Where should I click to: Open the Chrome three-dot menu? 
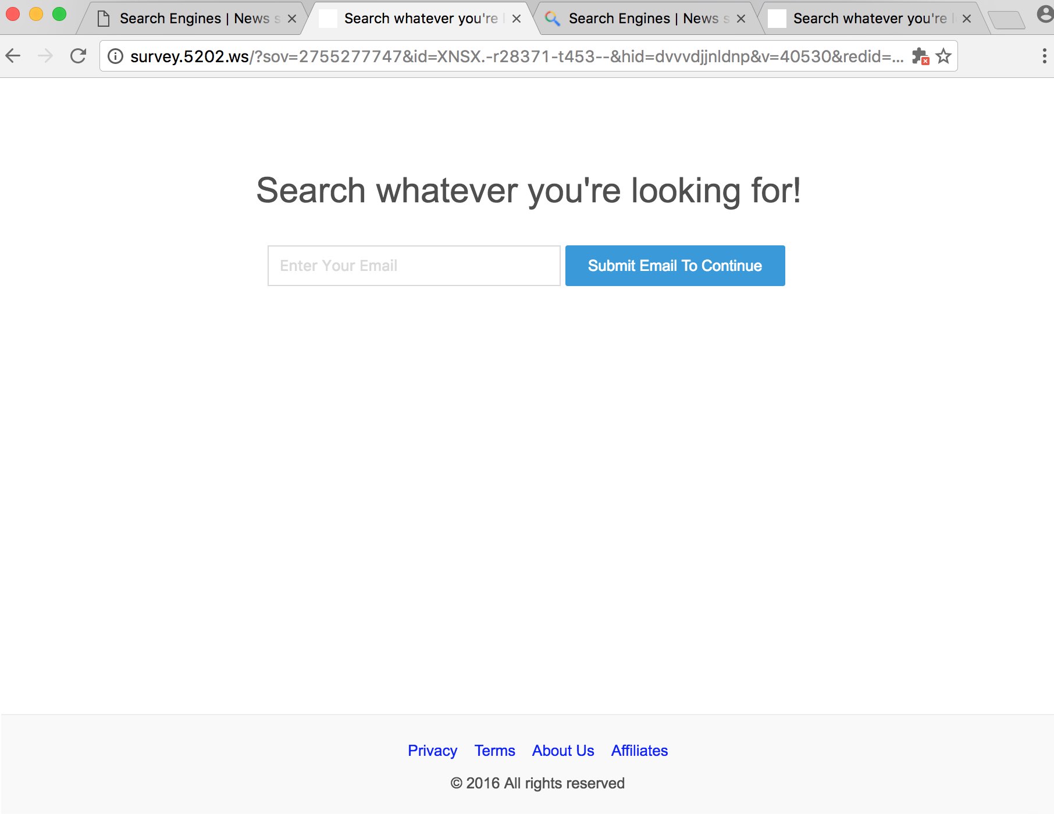1044,56
